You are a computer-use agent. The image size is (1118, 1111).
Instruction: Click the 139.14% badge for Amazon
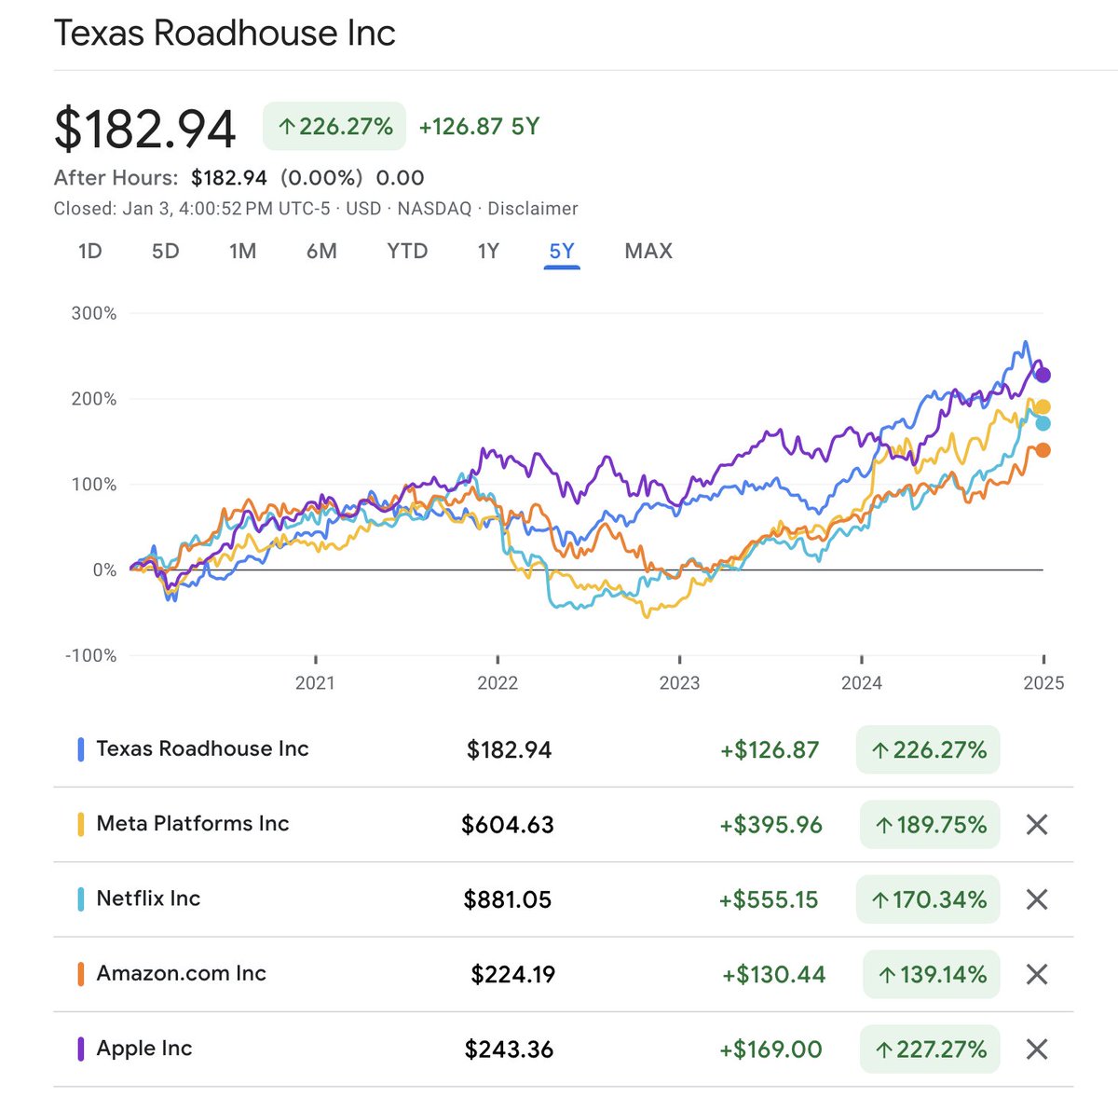931,974
